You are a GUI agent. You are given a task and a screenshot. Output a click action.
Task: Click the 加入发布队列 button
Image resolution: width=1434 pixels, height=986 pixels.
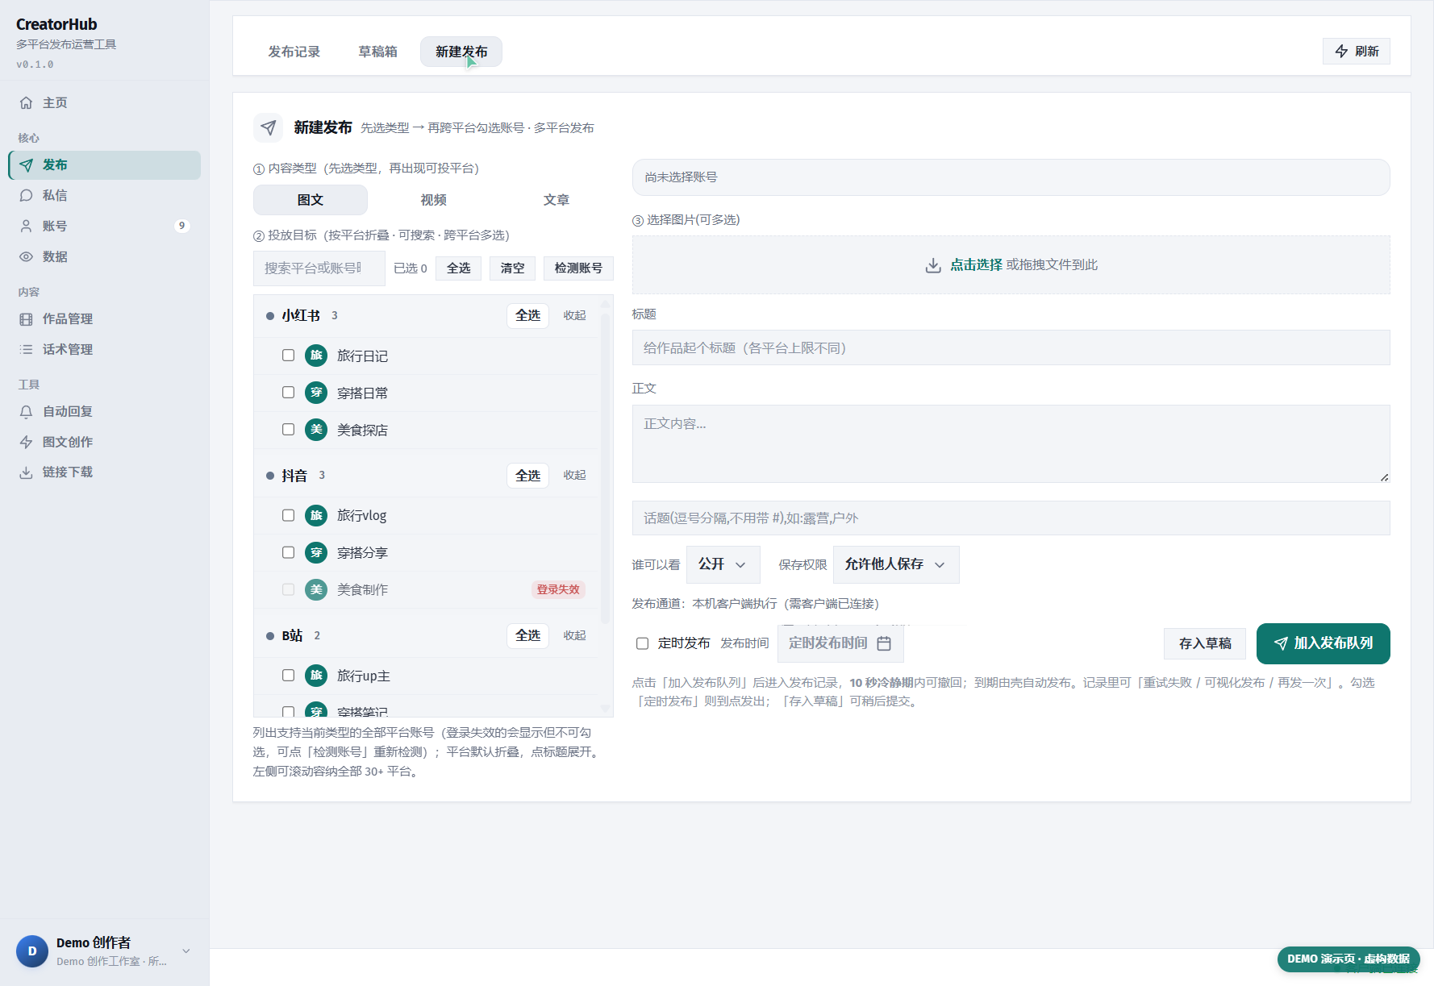pyautogui.click(x=1323, y=643)
